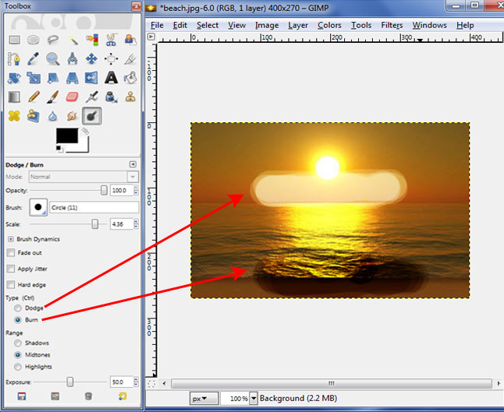Open the Windows menu
Viewport: 504px width, 412px height.
[x=429, y=26]
